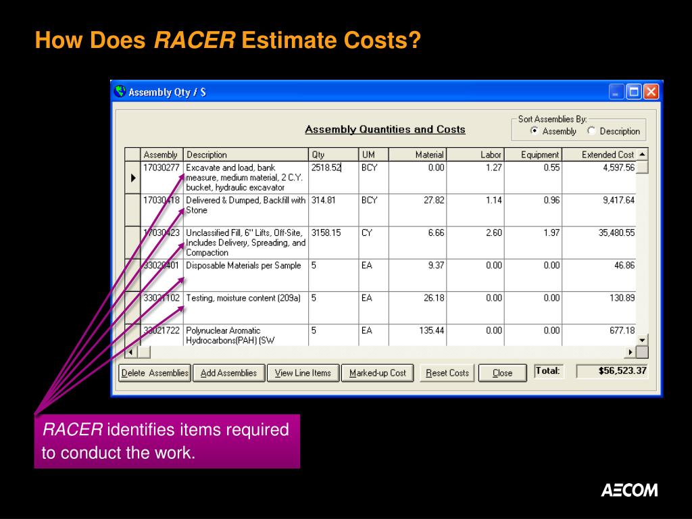Select the Description sort radio button

tap(591, 130)
